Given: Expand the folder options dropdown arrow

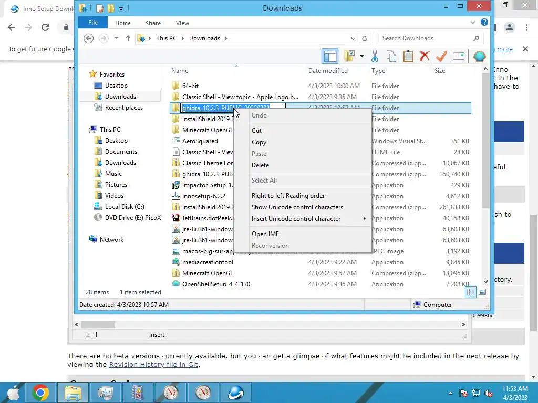Looking at the screenshot, I should tap(362, 56).
